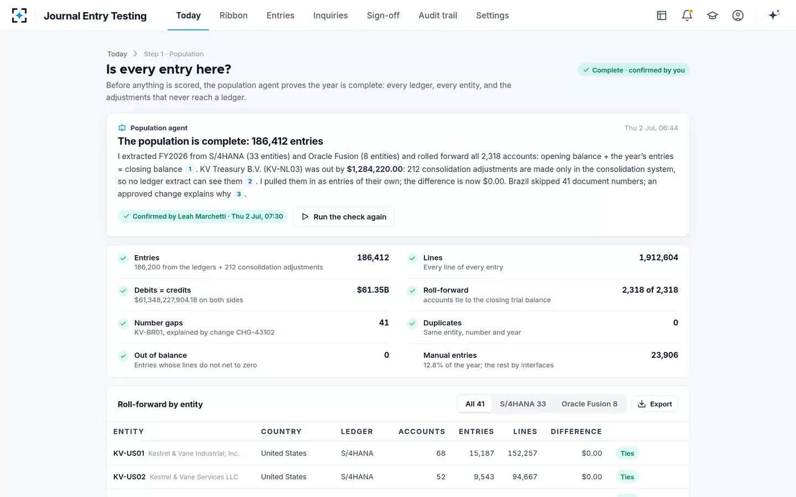Image resolution: width=796 pixels, height=497 pixels.
Task: Click the Ties badge for KV-US02
Action: tap(627, 477)
